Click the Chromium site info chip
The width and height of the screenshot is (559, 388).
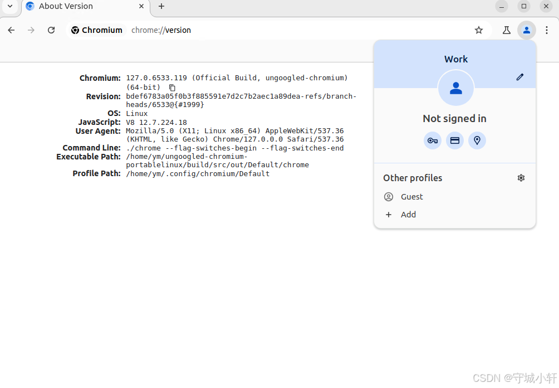coord(97,30)
